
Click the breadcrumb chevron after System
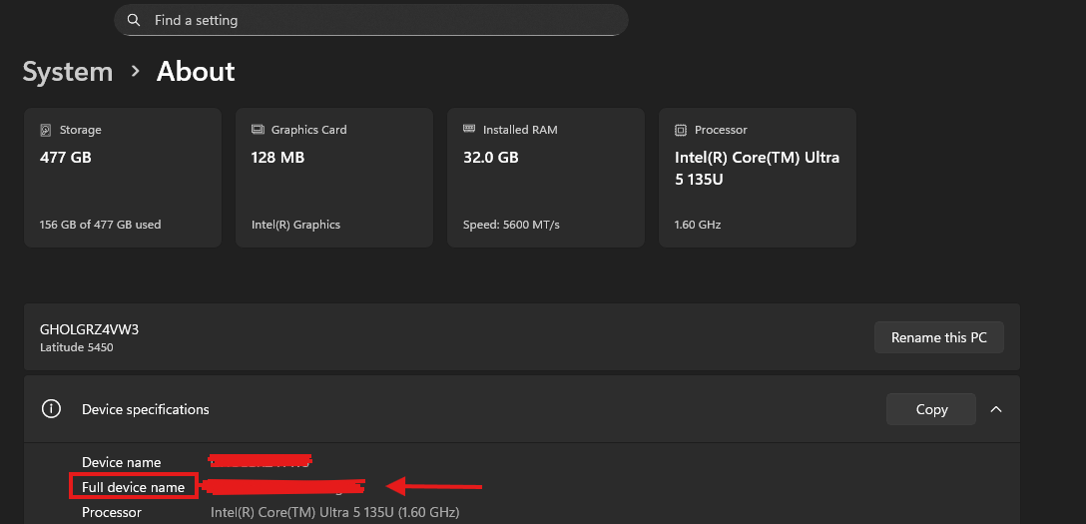(135, 72)
